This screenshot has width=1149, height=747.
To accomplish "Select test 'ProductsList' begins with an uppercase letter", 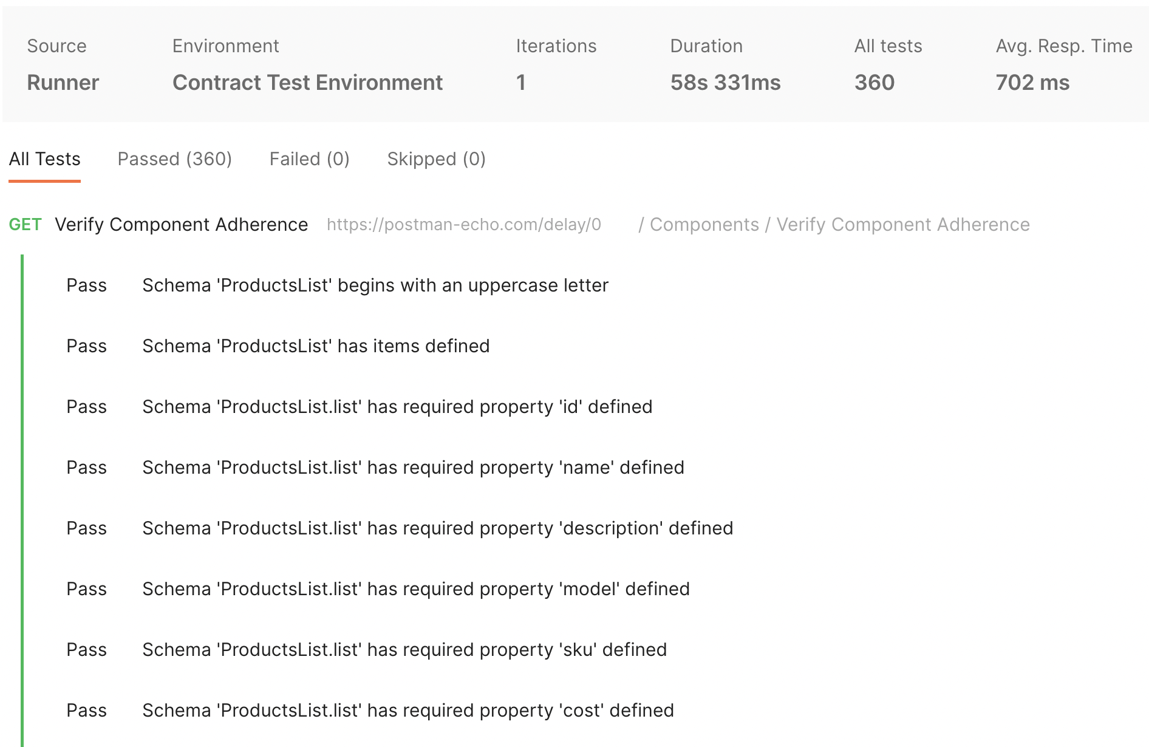I will click(375, 285).
